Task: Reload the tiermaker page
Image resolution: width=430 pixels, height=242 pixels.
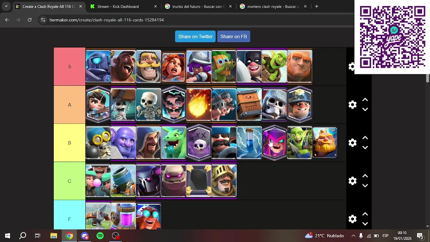Action: [30, 20]
